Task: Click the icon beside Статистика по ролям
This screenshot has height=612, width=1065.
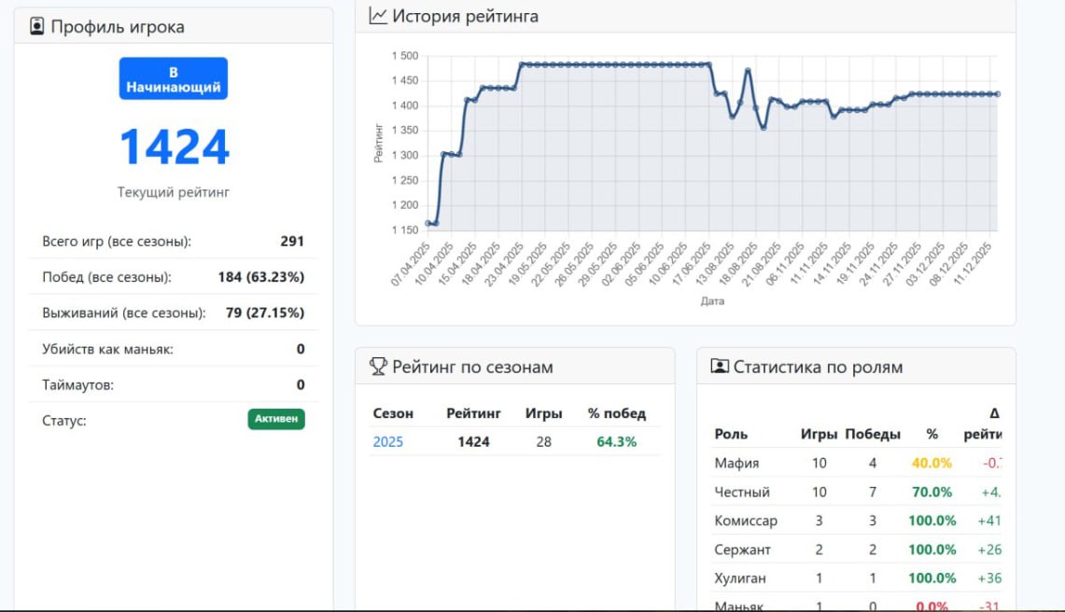Action: [720, 367]
